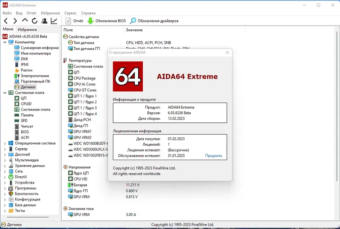Open the Вид menu

19,13
